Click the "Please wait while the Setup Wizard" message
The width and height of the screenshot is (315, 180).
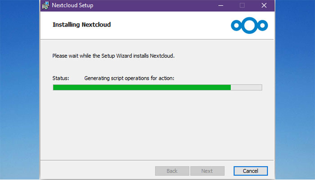[x=113, y=56]
